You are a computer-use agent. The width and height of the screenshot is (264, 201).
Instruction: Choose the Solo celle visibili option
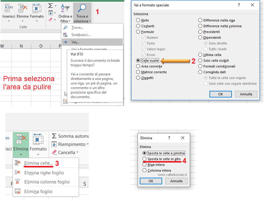click(200, 61)
